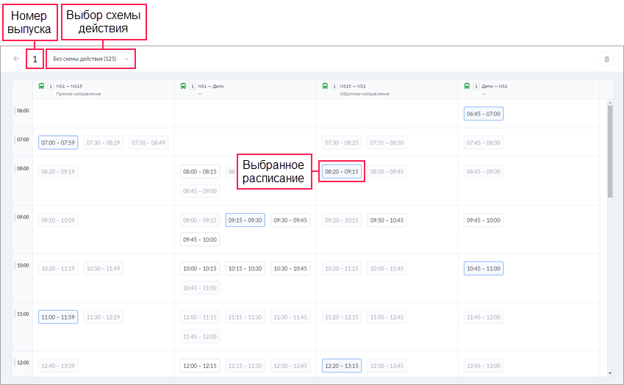
Task: Click the 10:20 - 11:15 slot
Action: click(342, 268)
